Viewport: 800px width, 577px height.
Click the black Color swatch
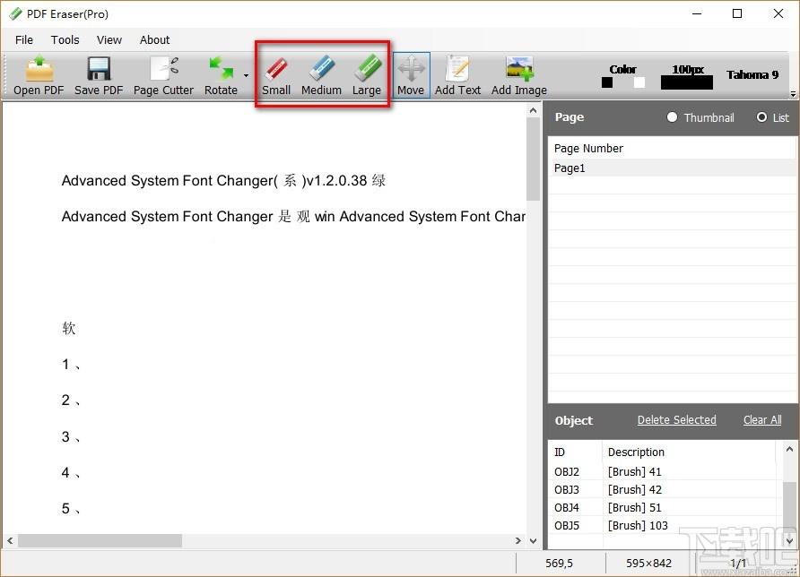(607, 82)
